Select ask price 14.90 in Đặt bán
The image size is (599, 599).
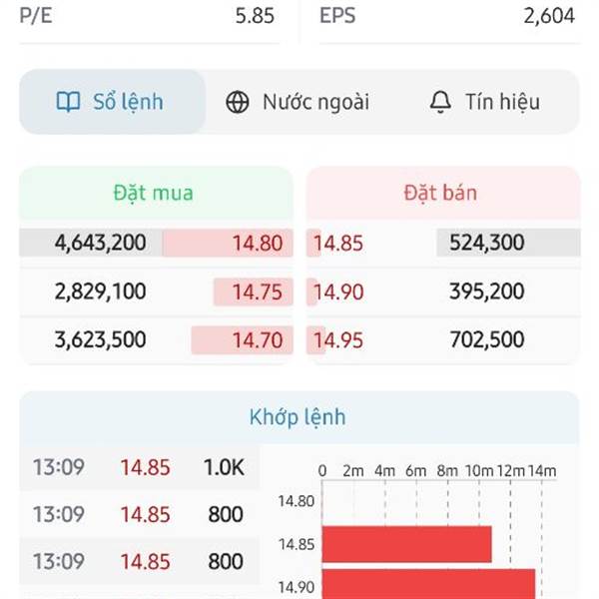tap(338, 292)
